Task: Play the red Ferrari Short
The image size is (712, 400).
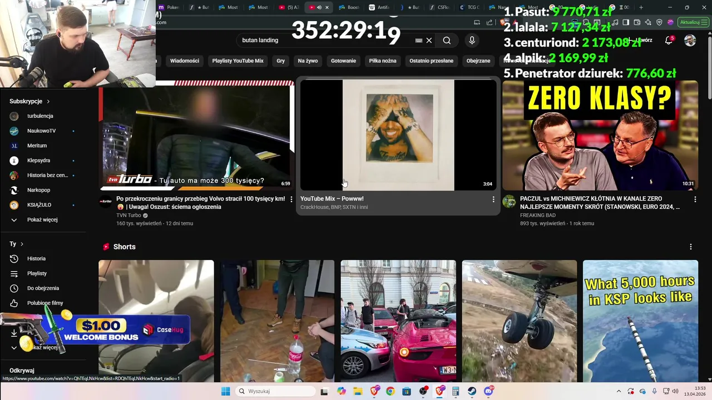Action: [x=398, y=321]
